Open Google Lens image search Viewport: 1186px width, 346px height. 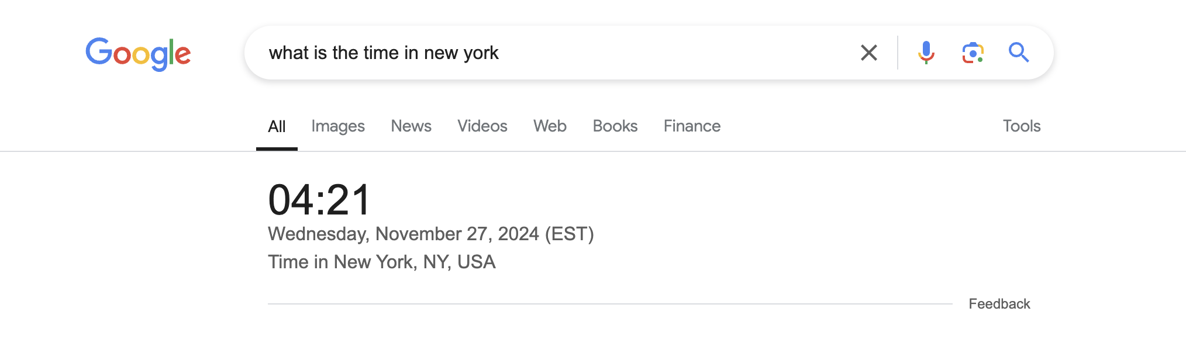tap(973, 53)
